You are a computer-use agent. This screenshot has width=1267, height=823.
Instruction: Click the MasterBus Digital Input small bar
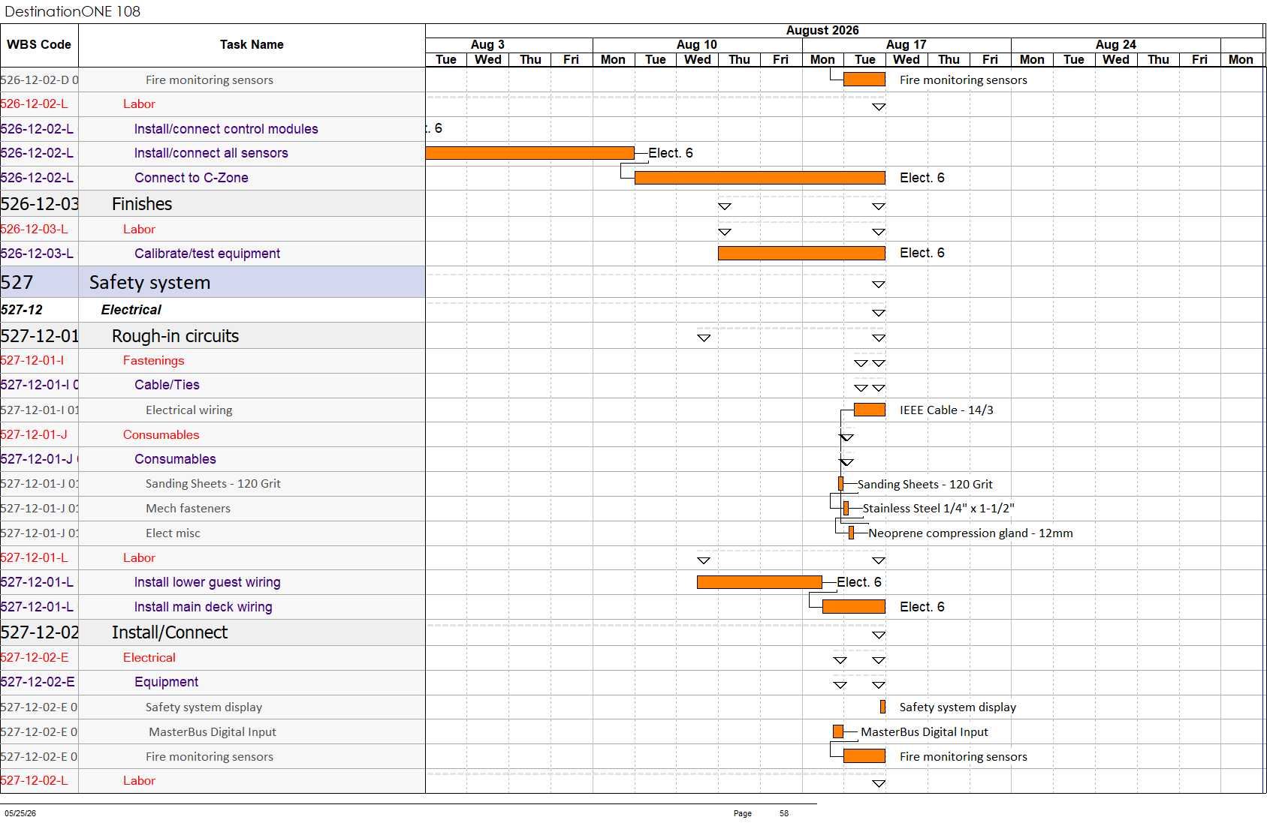point(838,731)
